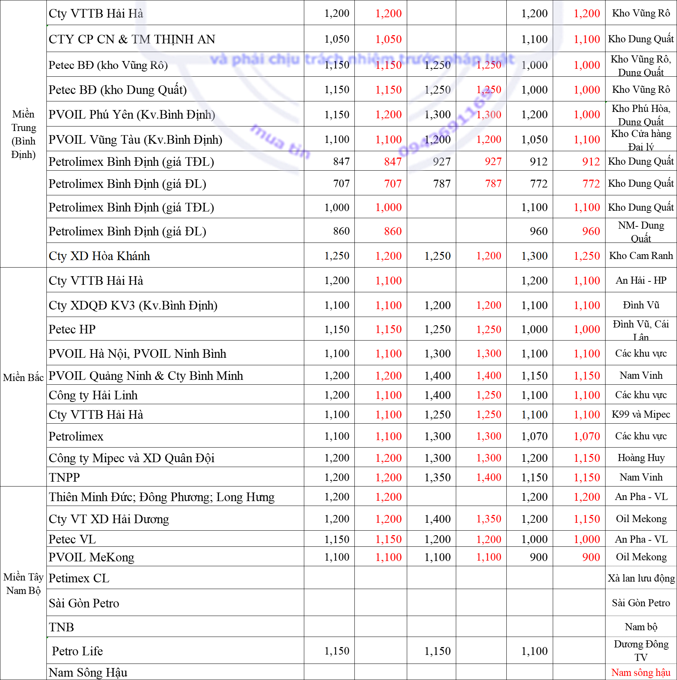
Task: Click the K99 và Mipec cell
Action: pos(641,414)
